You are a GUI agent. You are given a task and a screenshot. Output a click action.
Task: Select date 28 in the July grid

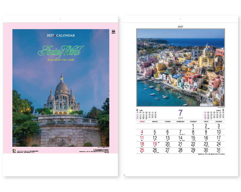[x=180, y=150]
